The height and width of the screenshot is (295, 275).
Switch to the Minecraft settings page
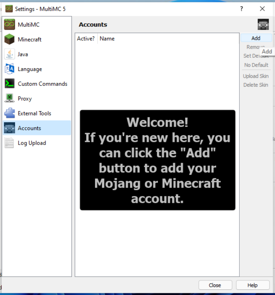30,40
